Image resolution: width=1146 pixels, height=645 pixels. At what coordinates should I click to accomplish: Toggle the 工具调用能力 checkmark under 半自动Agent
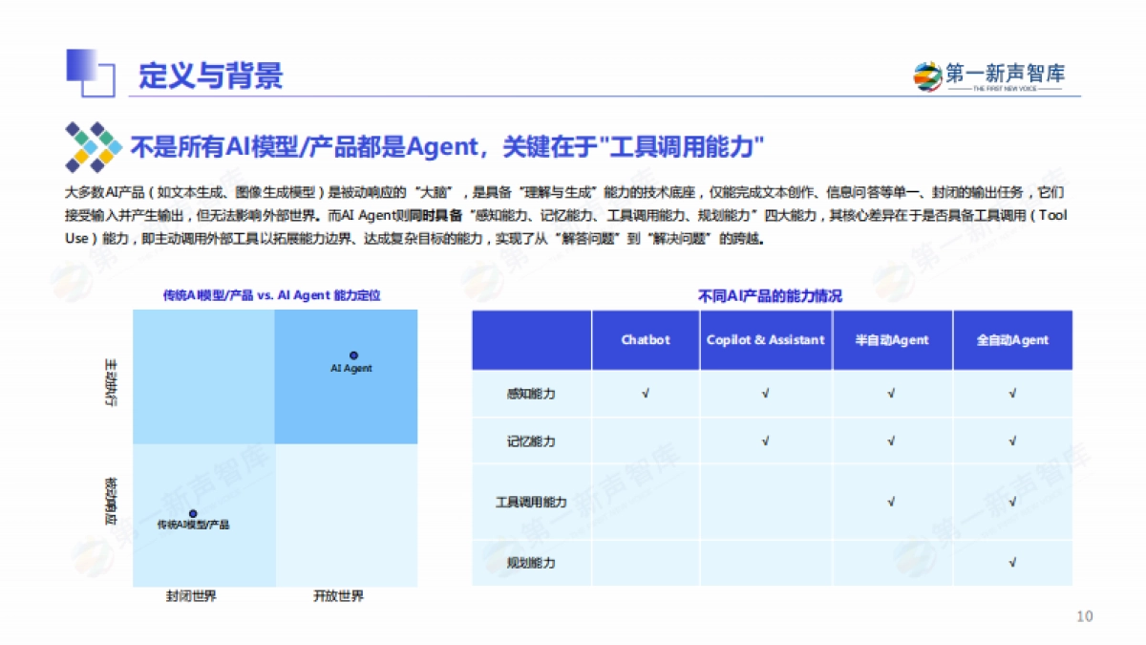pyautogui.click(x=892, y=499)
